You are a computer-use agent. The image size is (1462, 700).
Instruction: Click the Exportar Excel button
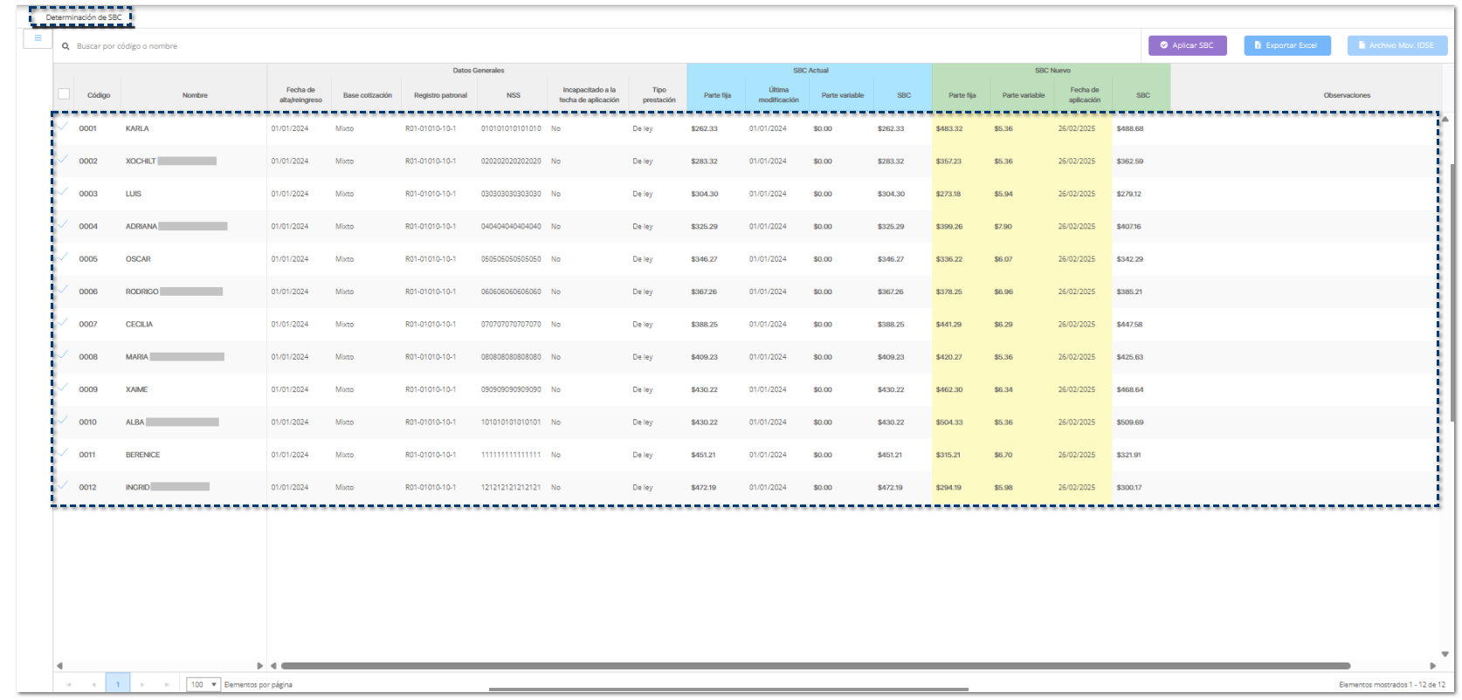click(x=1287, y=45)
